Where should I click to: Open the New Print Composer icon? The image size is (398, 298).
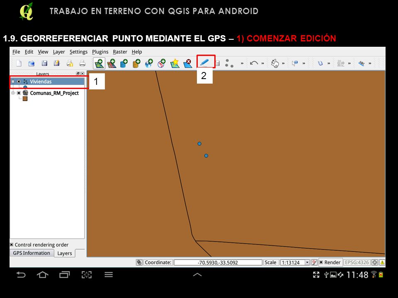pos(70,63)
